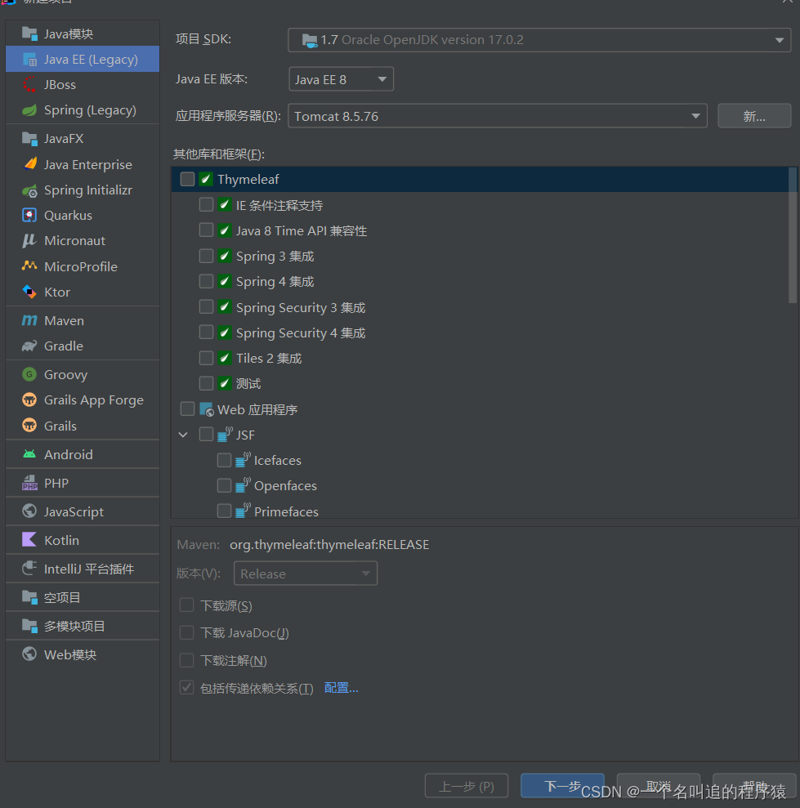The width and height of the screenshot is (800, 808).
Task: Check Java 8 Time API 兼容性 checkbox
Action: pos(206,230)
